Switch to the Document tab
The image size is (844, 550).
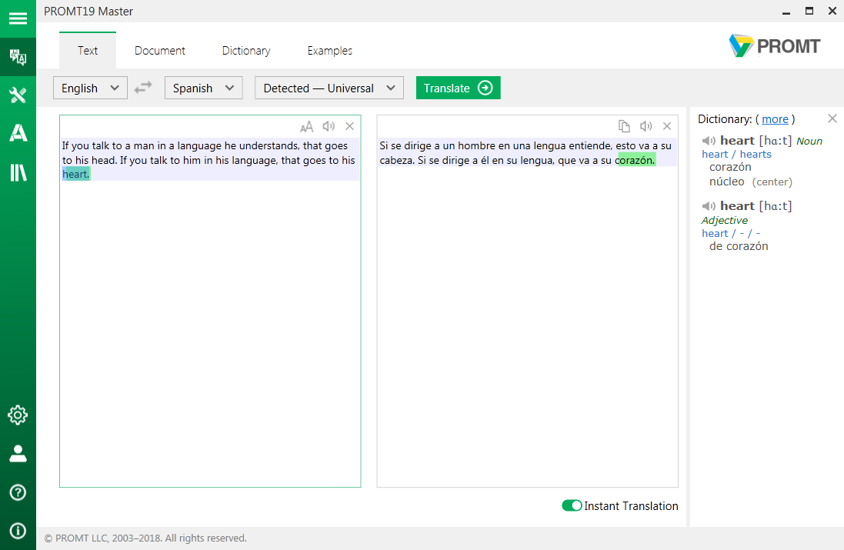tap(159, 51)
